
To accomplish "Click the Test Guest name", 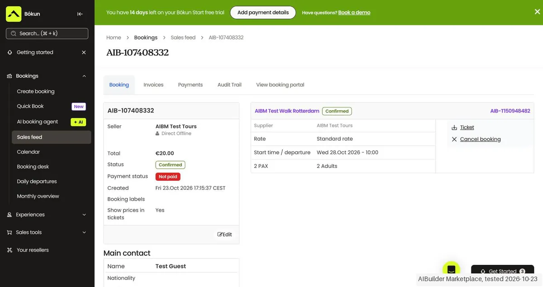I will (x=171, y=266).
